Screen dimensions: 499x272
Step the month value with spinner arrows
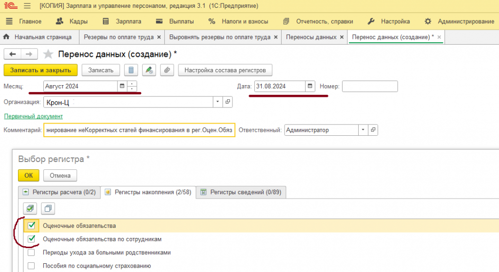click(x=132, y=86)
